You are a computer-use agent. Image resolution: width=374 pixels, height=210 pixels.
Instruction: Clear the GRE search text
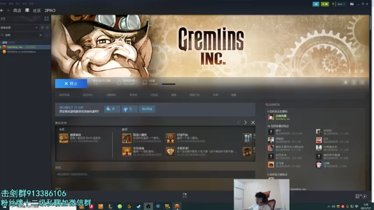click(40, 35)
